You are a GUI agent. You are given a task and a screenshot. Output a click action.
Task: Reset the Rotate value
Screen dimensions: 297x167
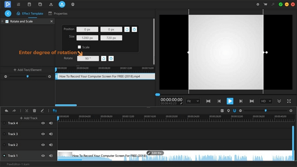coord(104,59)
